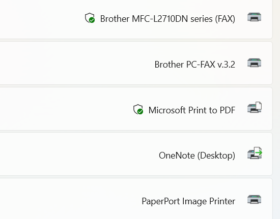Open the Brother PC-FAX v.3.2 entry
280x219 pixels.
194,65
